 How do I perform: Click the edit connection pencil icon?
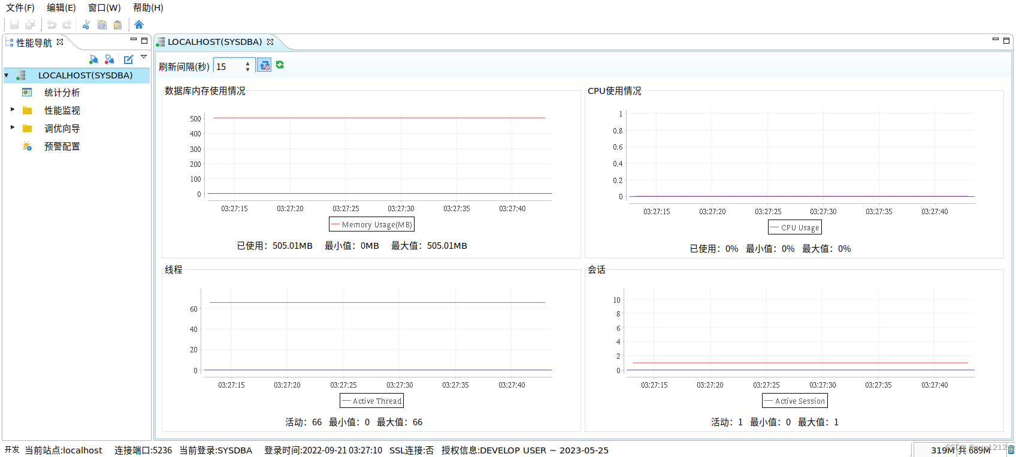pos(128,59)
